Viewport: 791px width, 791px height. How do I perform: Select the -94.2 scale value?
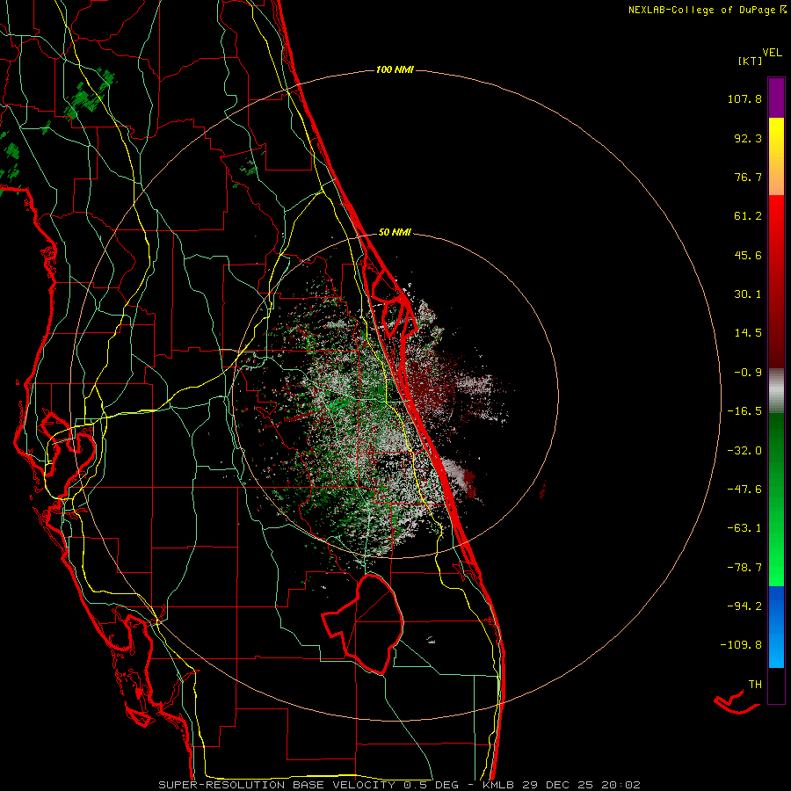(x=744, y=606)
